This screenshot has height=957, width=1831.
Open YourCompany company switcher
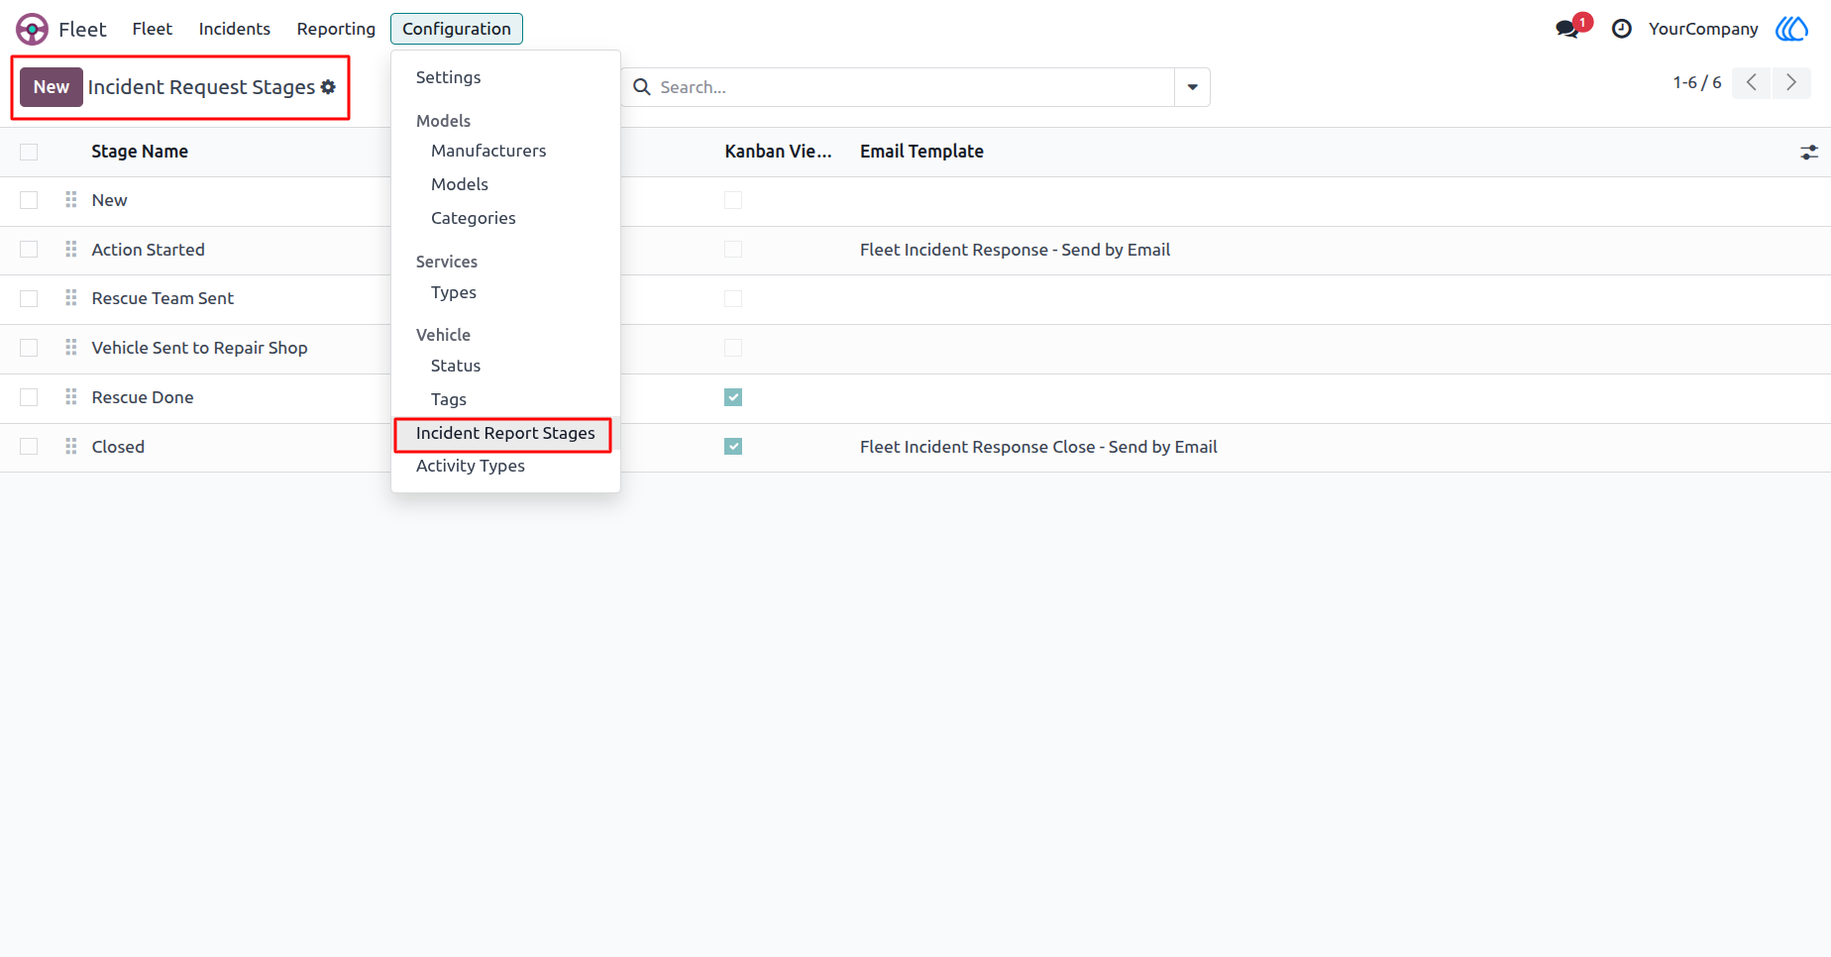click(x=1703, y=29)
